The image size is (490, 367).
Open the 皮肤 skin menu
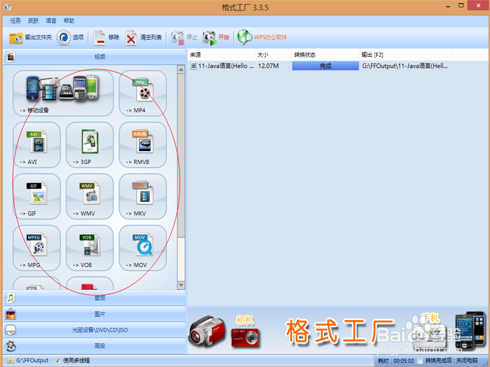[x=33, y=21]
